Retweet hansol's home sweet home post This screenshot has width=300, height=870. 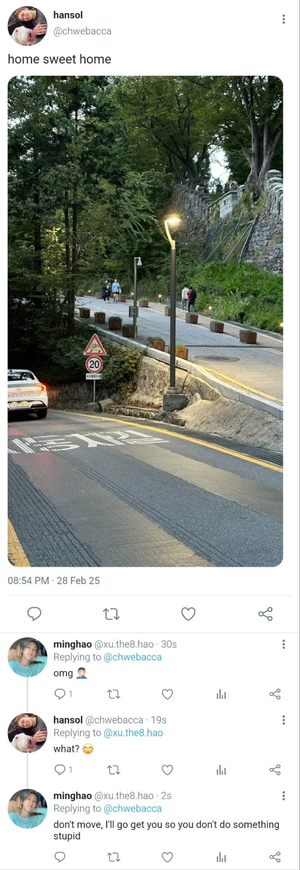tap(111, 614)
